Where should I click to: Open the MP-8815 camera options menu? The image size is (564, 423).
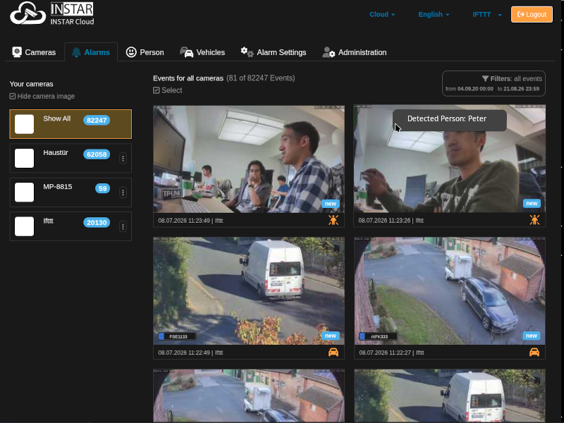tap(123, 192)
